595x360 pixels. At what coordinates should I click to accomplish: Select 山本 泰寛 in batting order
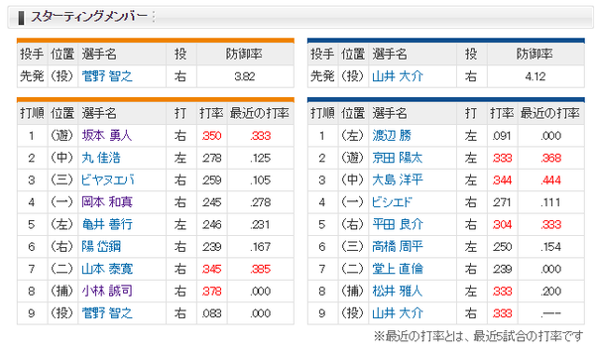(107, 269)
